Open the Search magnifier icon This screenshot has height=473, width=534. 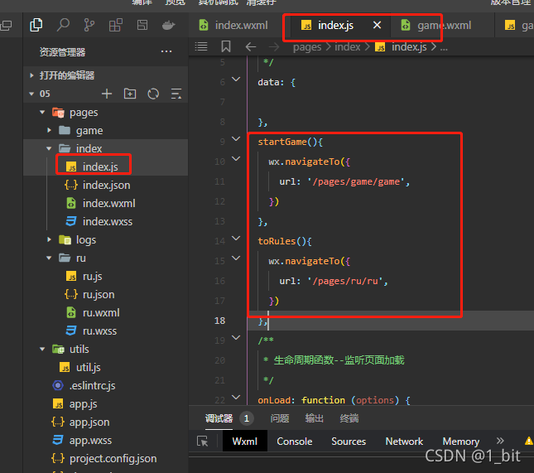click(63, 25)
